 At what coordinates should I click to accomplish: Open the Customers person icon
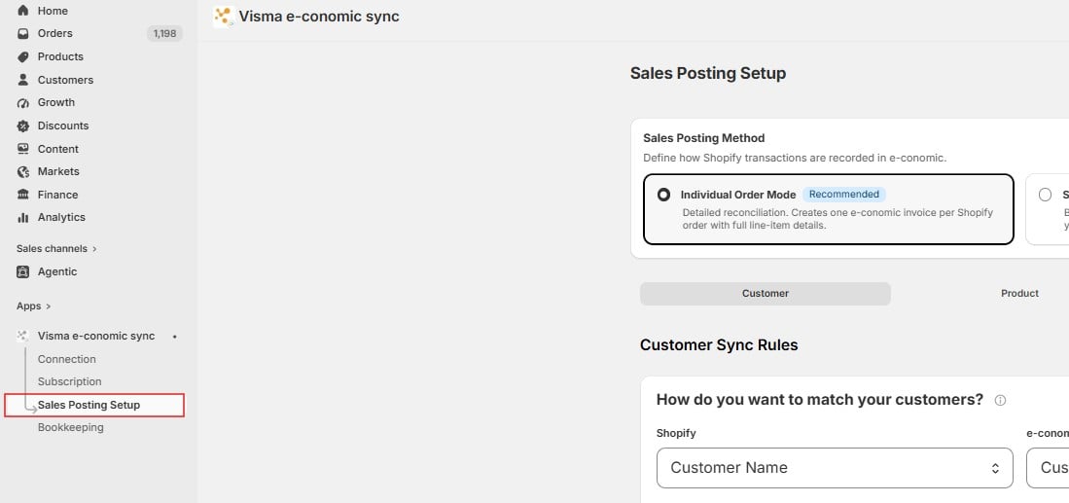[x=23, y=80]
